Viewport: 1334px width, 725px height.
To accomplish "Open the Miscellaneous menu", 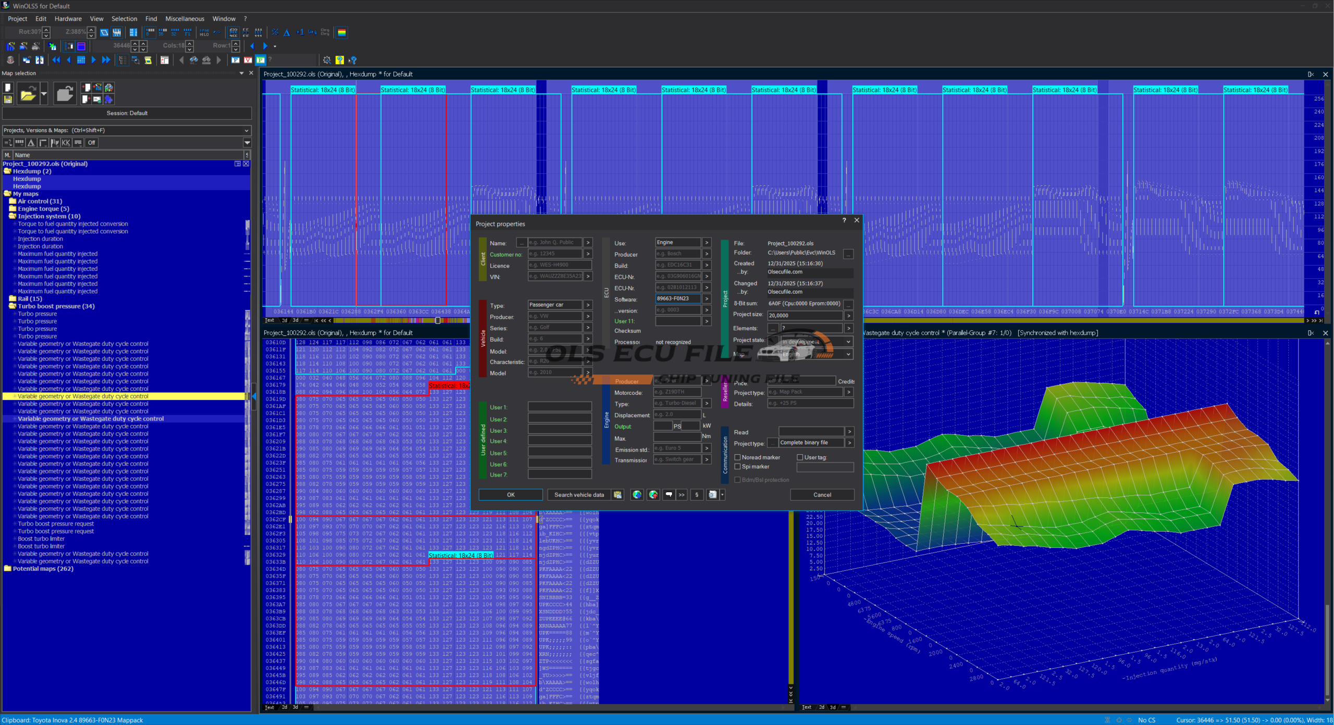I will point(184,19).
